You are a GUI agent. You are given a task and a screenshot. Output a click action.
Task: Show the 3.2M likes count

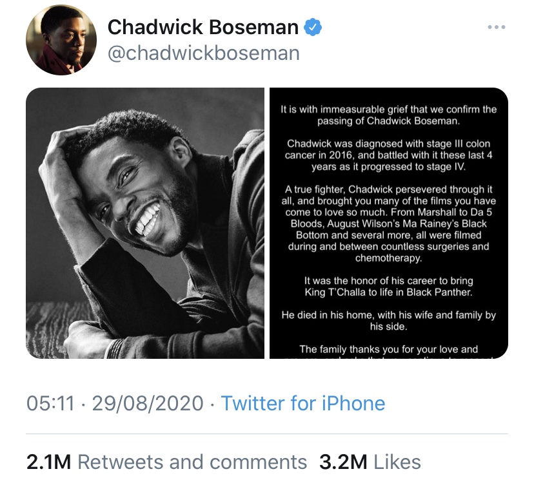pos(343,461)
